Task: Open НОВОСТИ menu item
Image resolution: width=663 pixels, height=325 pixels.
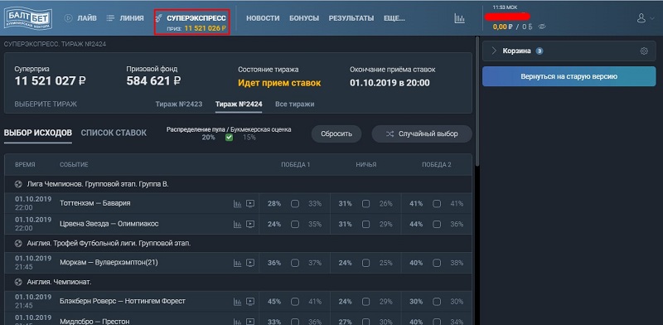Action: tap(263, 18)
